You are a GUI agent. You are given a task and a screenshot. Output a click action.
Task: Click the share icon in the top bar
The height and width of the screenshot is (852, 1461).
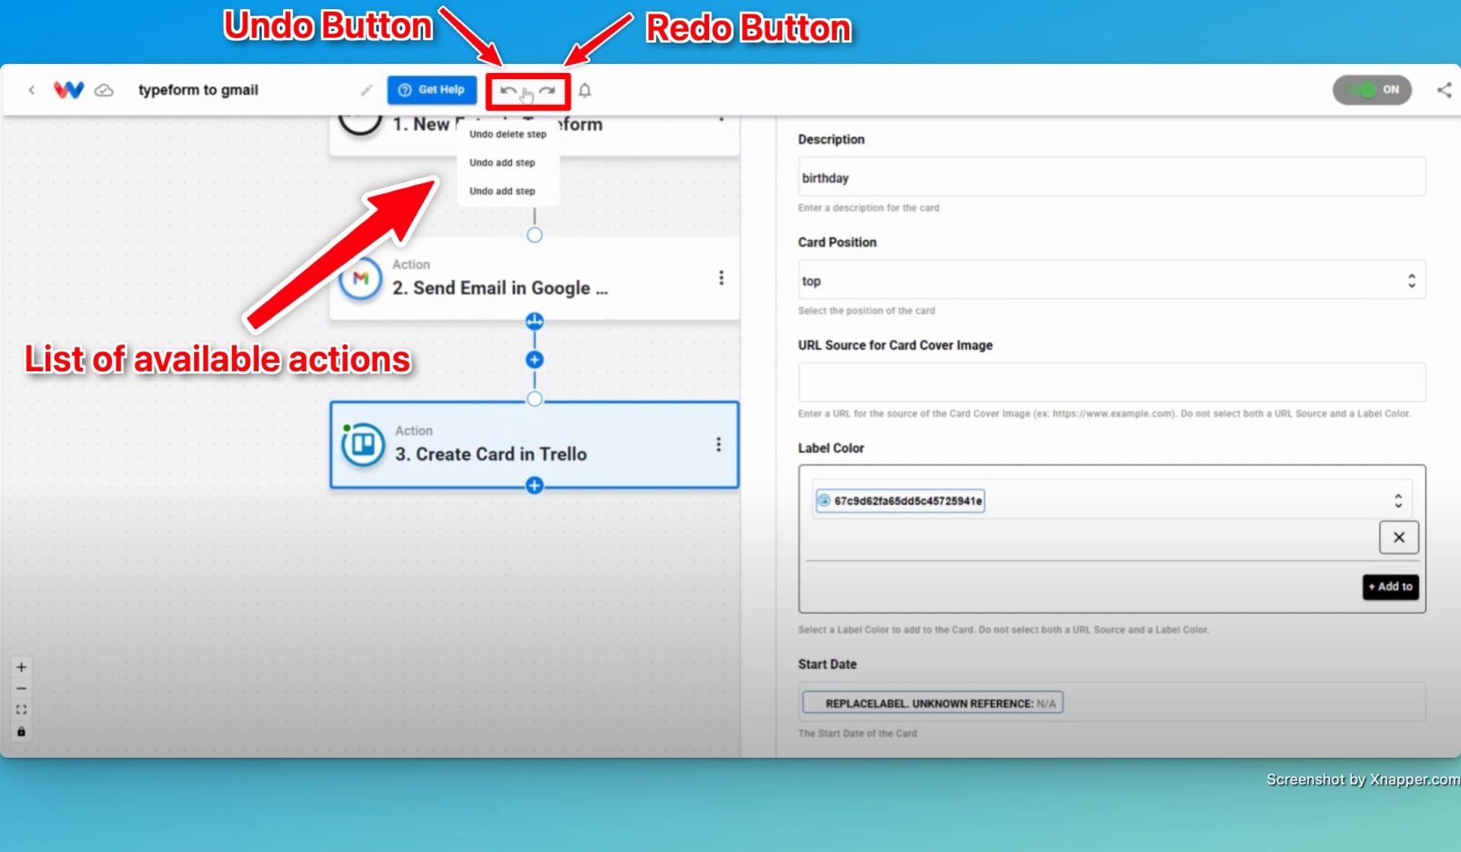pyautogui.click(x=1443, y=89)
